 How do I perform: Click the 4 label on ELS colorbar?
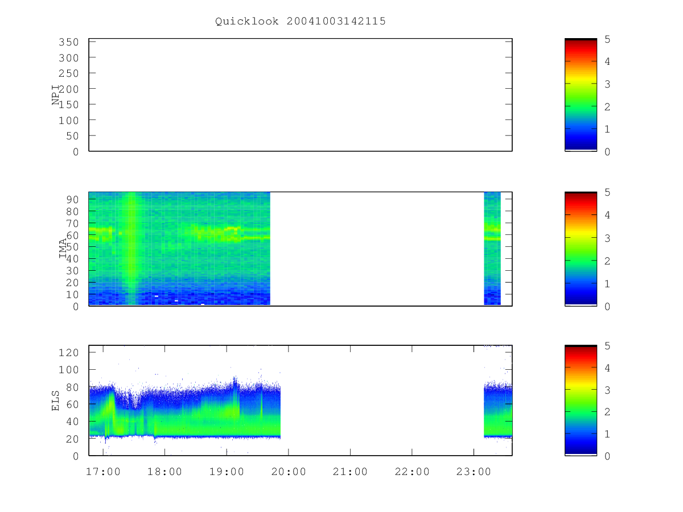coord(607,368)
